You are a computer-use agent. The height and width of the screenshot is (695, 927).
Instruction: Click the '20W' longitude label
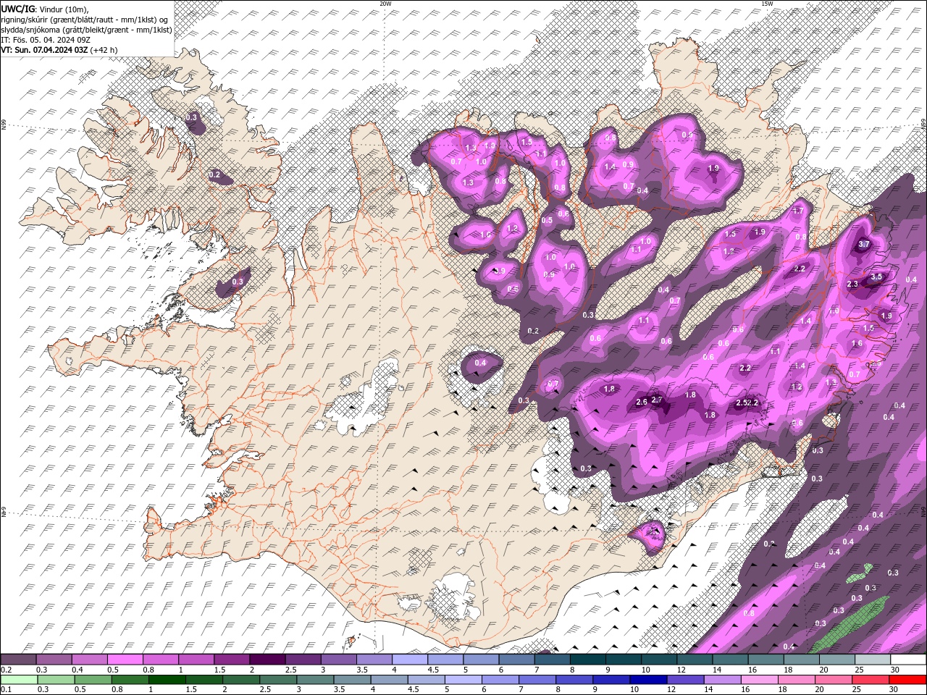[x=385, y=4]
